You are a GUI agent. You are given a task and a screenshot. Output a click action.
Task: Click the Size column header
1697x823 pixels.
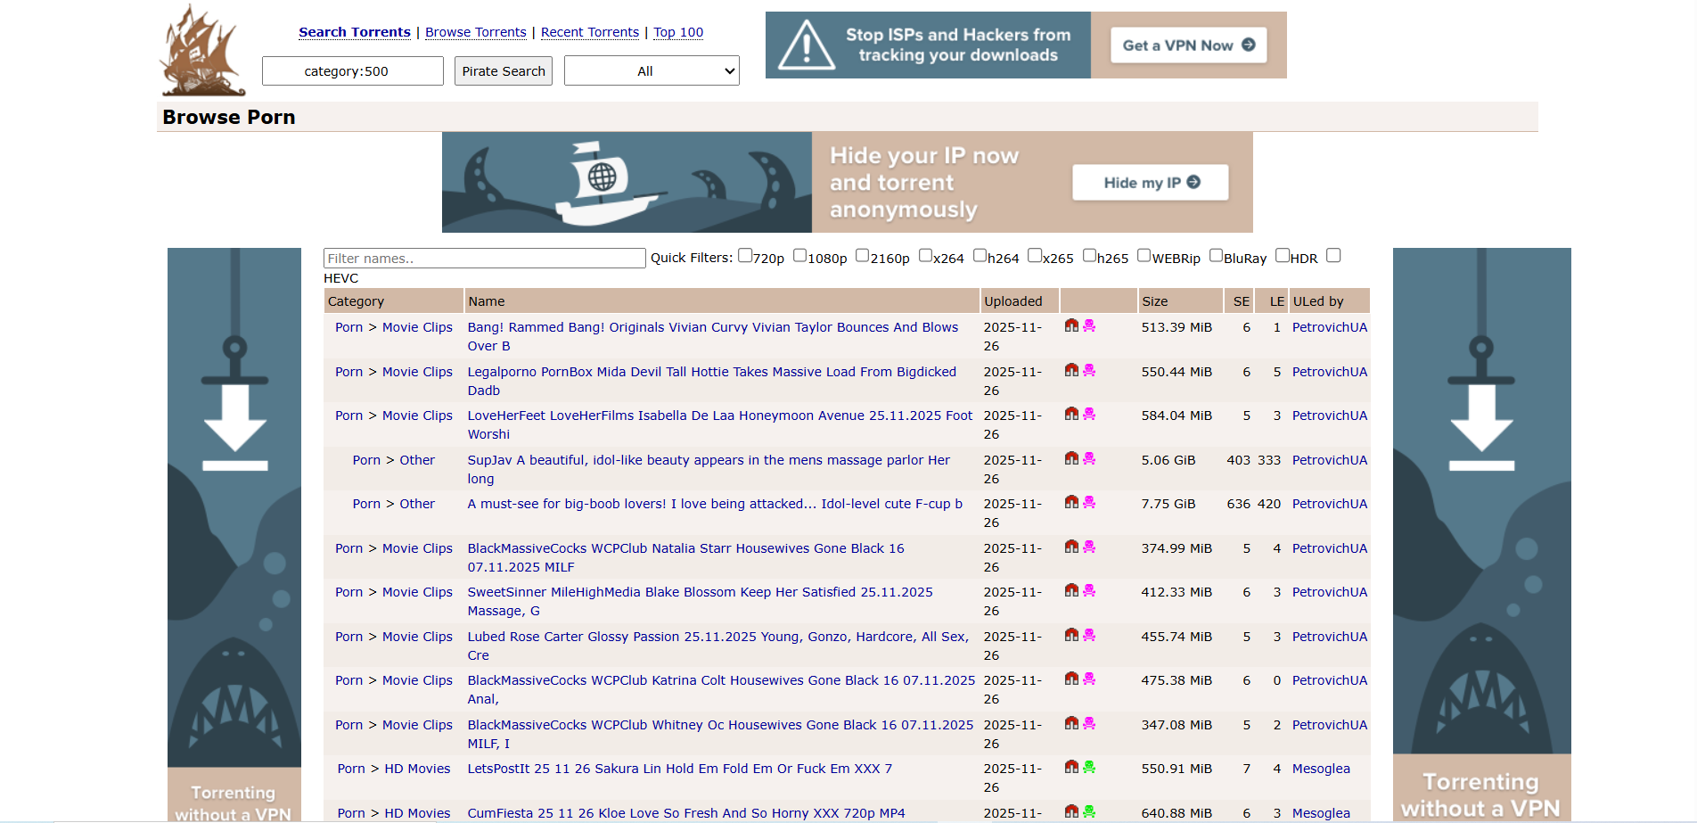1180,301
